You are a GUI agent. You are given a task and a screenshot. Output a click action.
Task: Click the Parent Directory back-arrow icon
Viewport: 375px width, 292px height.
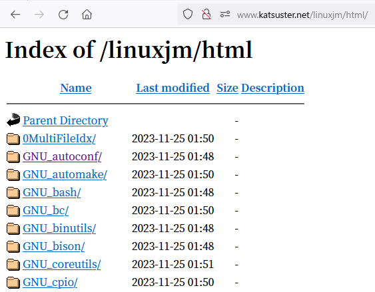[13, 120]
